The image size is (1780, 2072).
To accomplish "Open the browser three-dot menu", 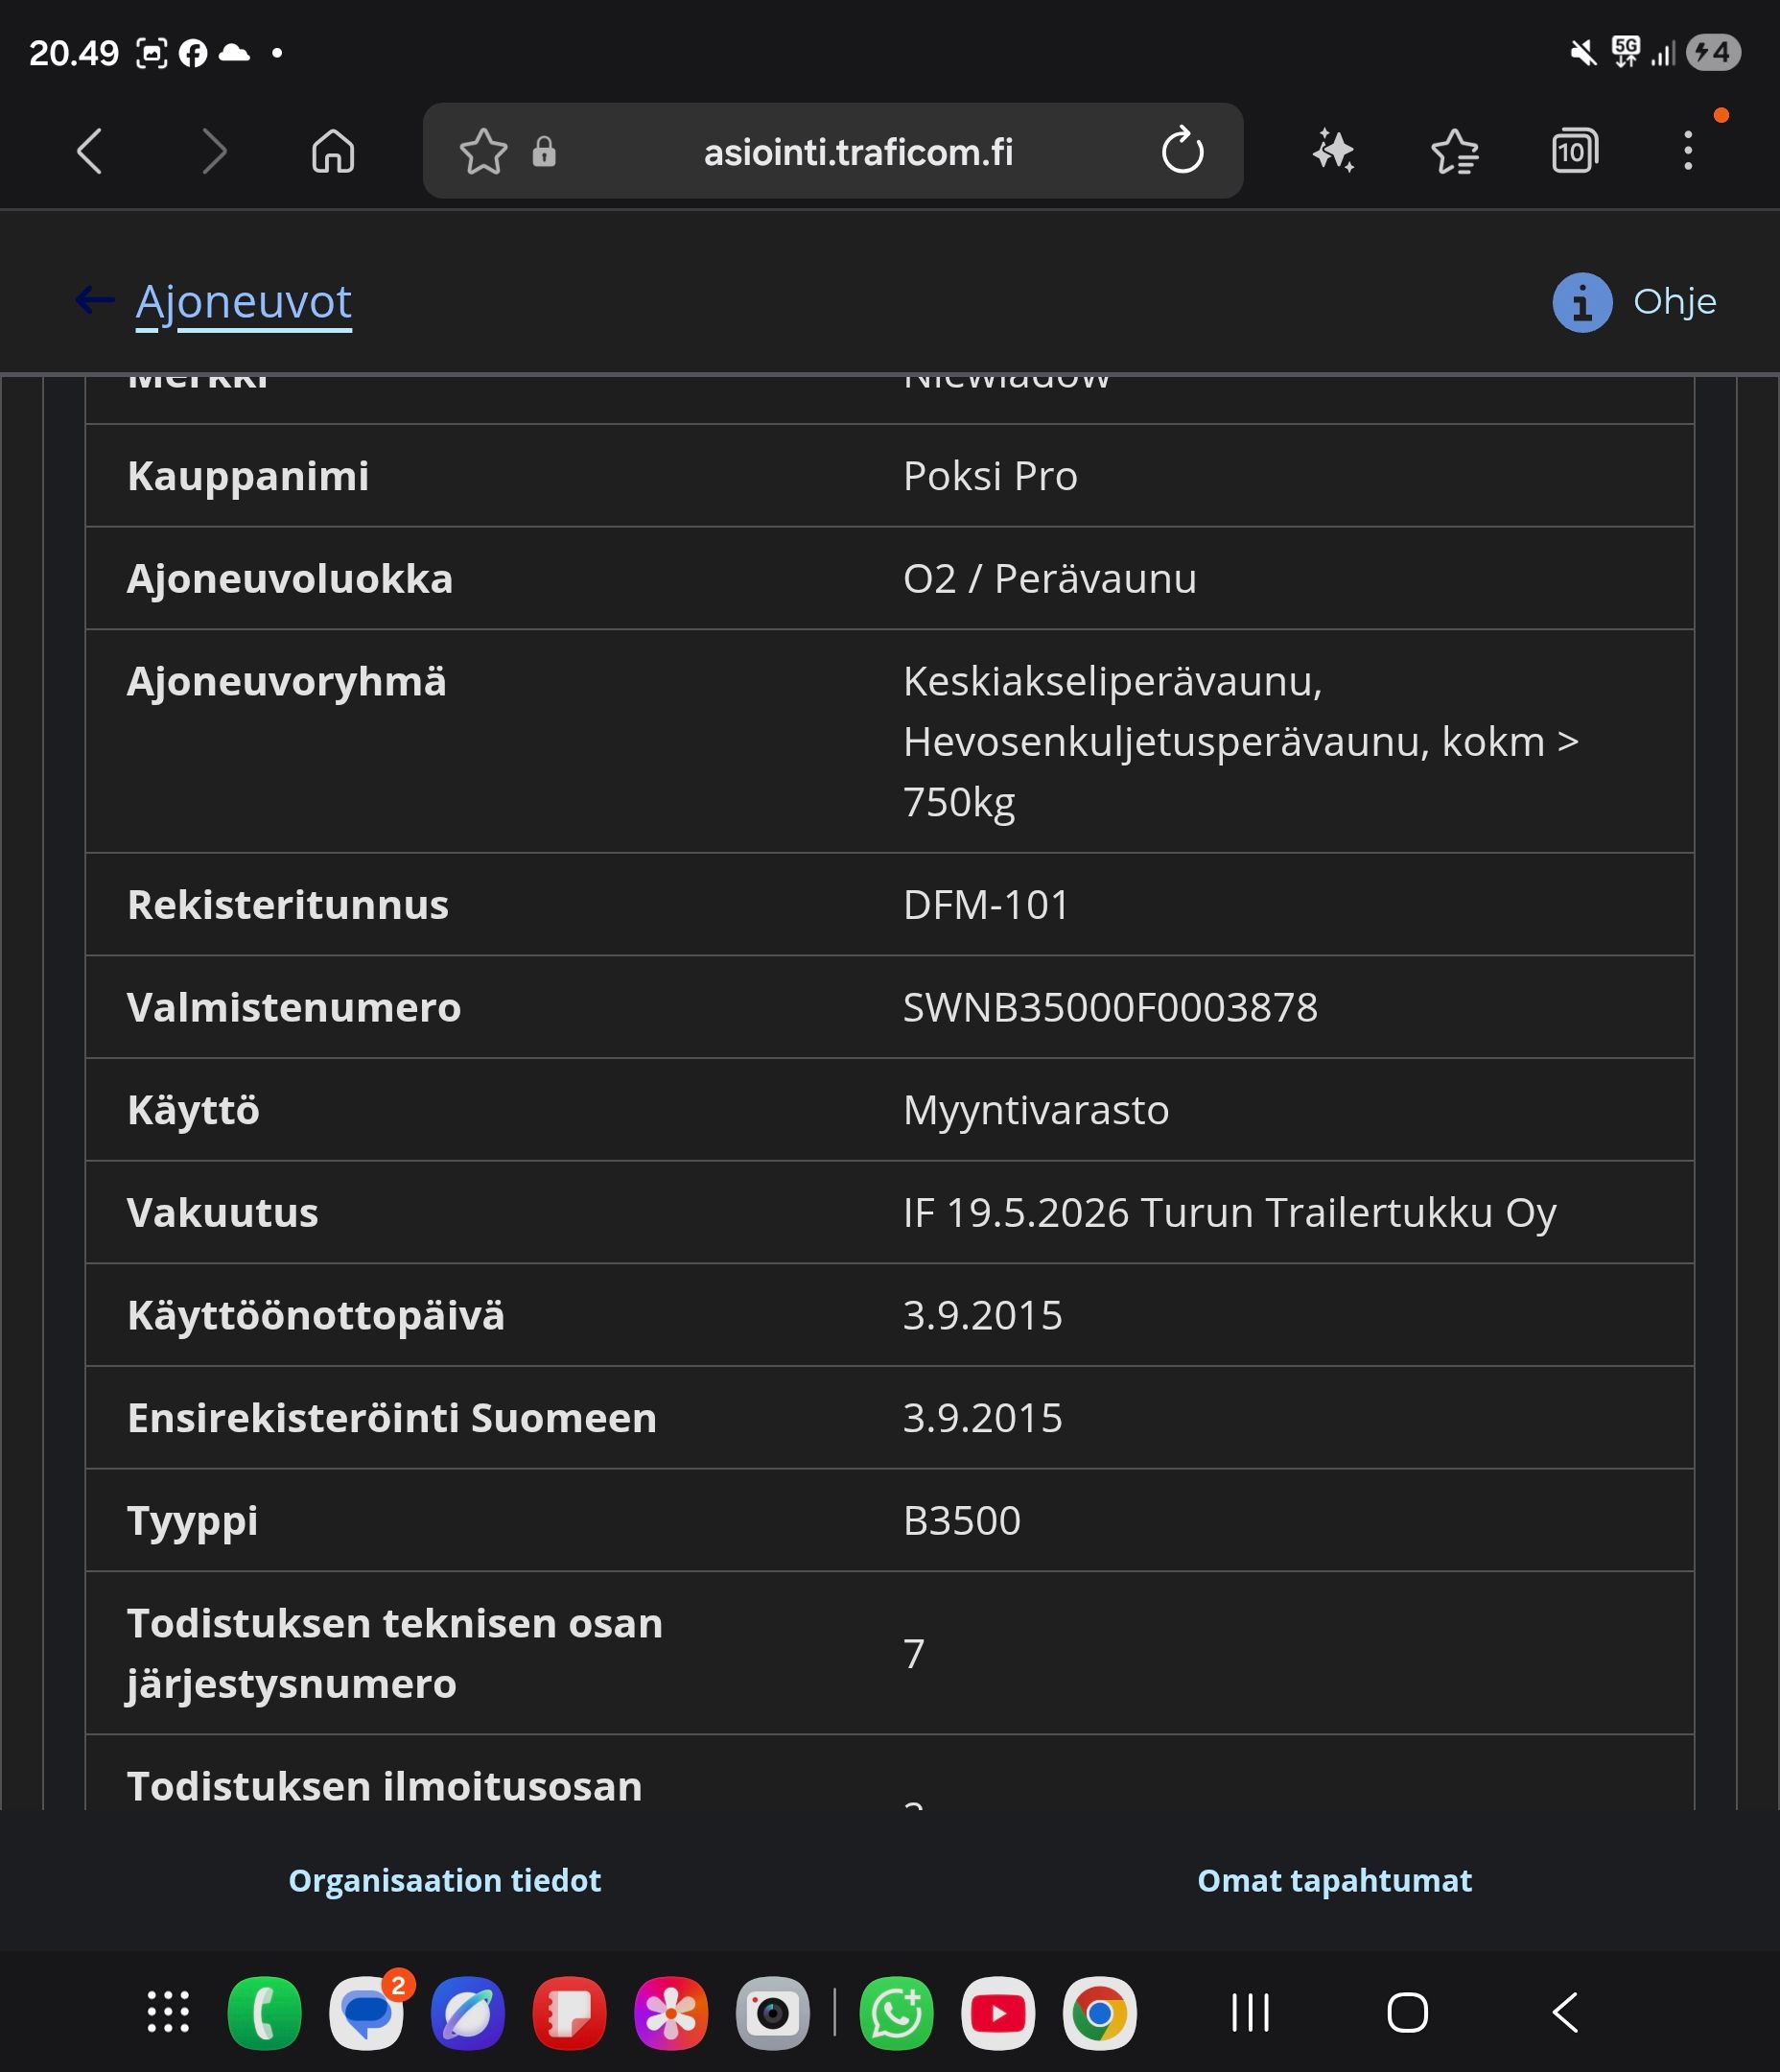I will (x=1688, y=152).
